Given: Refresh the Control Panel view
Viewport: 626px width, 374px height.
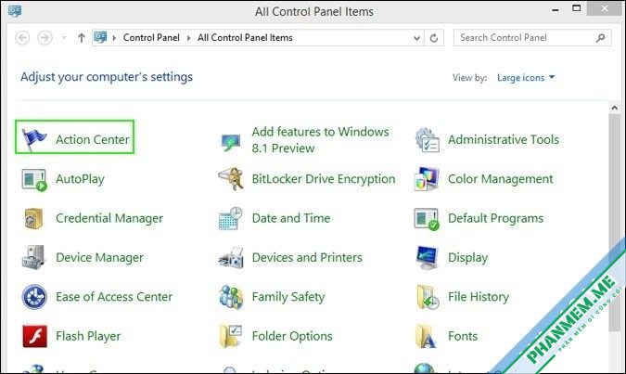Looking at the screenshot, I should click(434, 38).
